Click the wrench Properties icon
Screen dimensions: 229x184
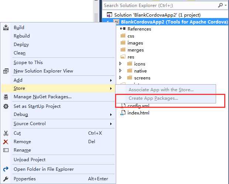[6, 179]
